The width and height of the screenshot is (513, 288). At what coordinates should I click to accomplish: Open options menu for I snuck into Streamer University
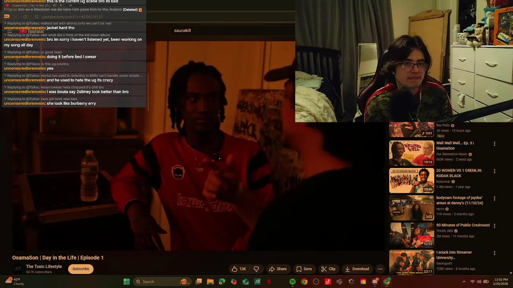494,253
